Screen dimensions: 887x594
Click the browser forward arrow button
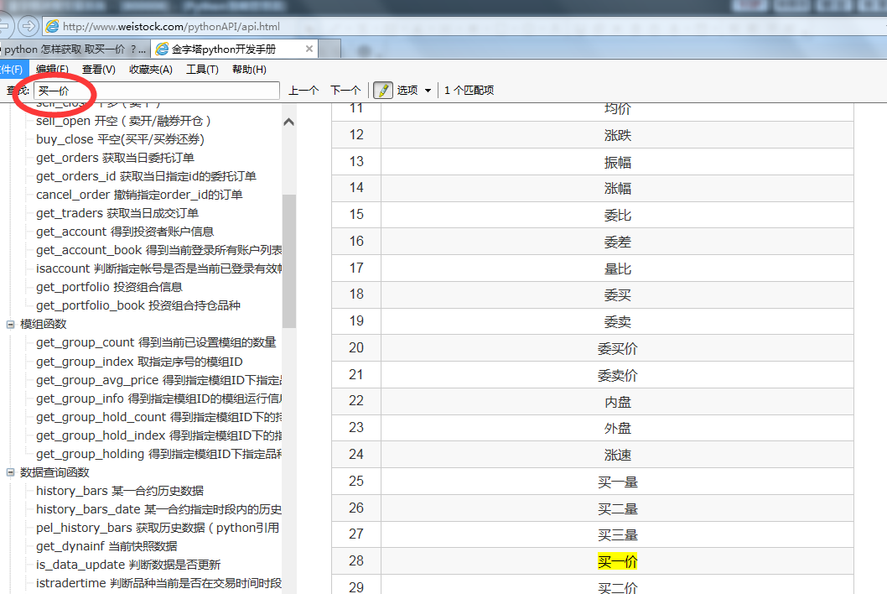[x=28, y=26]
